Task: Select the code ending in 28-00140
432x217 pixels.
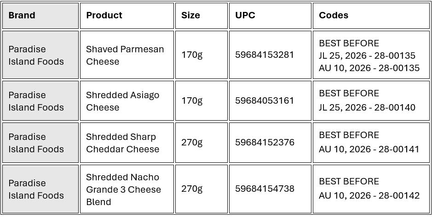Action: 367,107
